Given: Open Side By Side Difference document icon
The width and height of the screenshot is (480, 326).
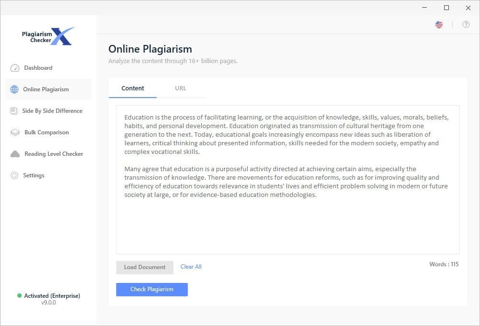Looking at the screenshot, I should click(14, 111).
